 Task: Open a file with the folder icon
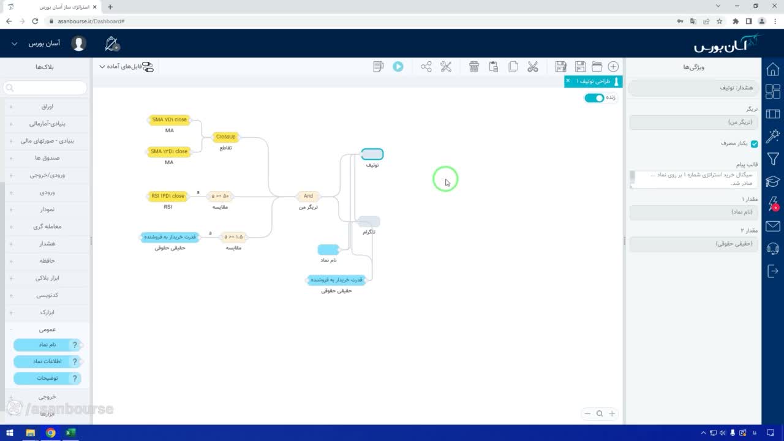(x=597, y=67)
